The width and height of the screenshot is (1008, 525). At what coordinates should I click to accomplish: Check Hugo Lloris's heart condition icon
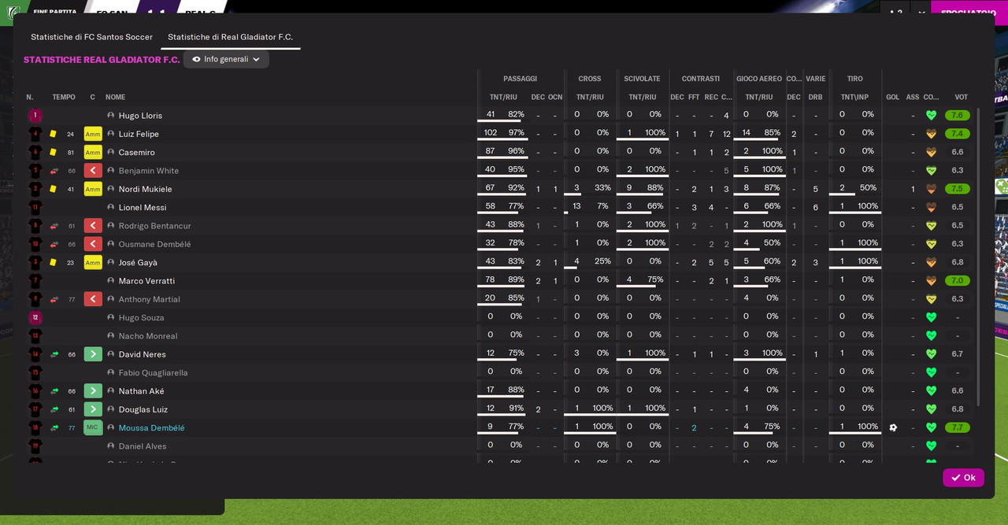931,116
